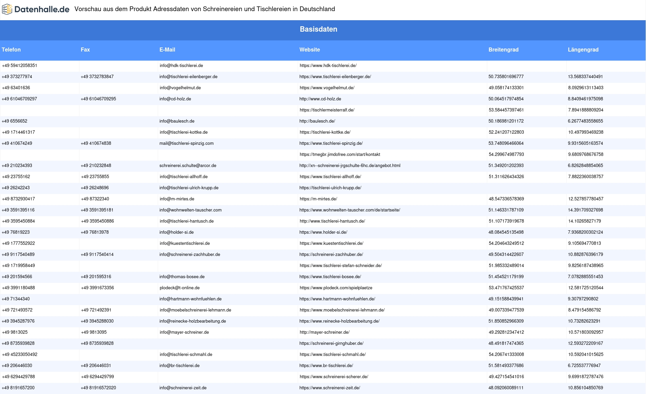Select email schreinerei.schulte@arcor.de
This screenshot has width=646, height=394.
click(188, 166)
